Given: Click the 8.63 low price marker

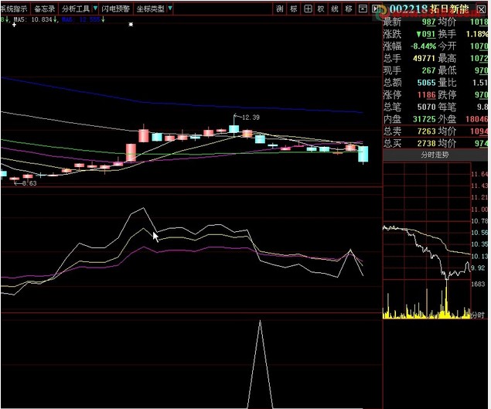Looking at the screenshot, I should pyautogui.click(x=28, y=183).
